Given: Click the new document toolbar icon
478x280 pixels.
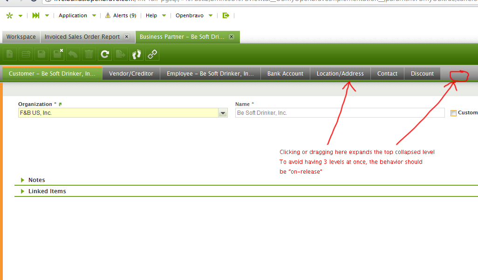Looking at the screenshot, I should coord(10,54).
